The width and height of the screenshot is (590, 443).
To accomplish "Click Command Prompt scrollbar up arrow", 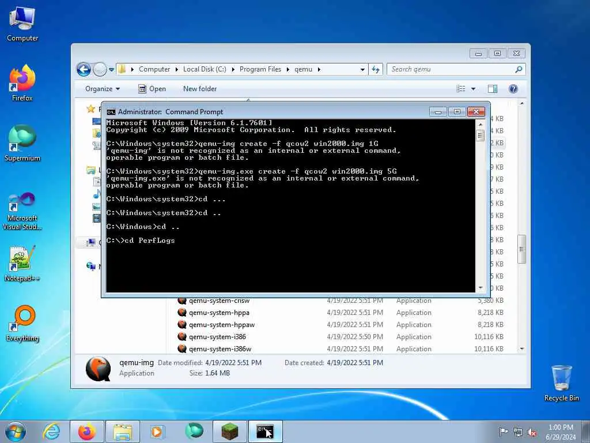I will (x=480, y=125).
